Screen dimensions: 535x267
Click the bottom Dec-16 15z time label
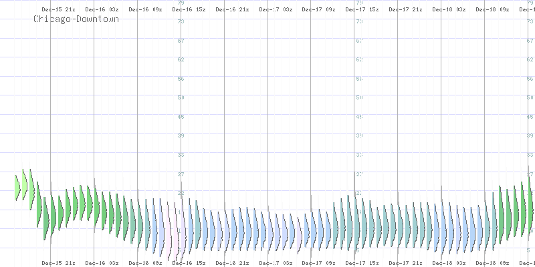(x=189, y=263)
